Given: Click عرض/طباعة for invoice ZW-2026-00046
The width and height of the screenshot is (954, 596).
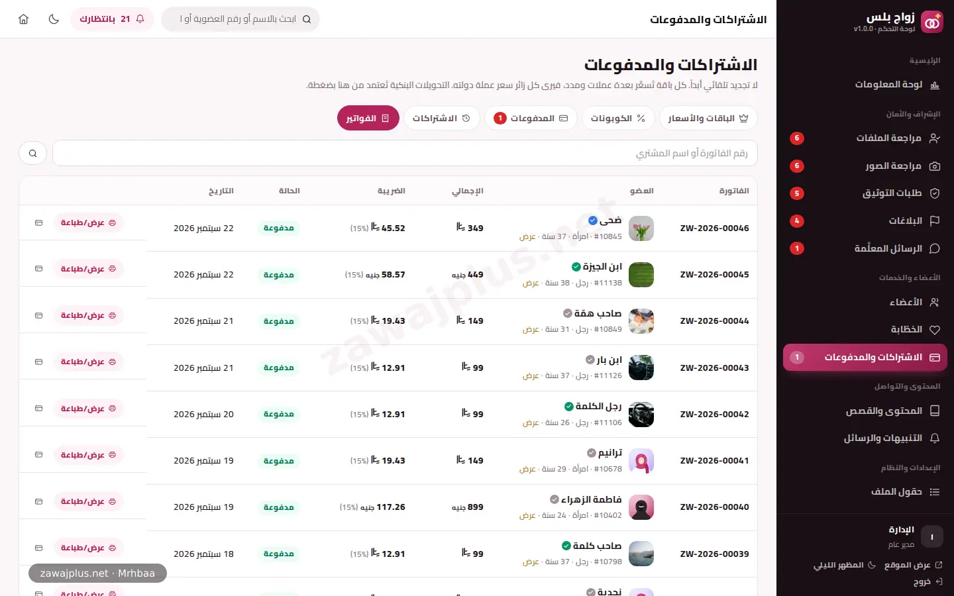Looking at the screenshot, I should click(x=88, y=223).
